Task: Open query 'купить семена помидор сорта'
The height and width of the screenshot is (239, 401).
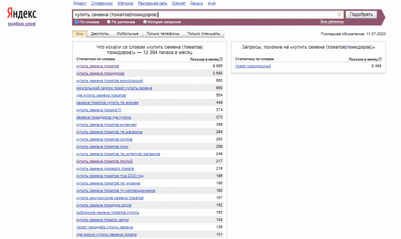Action: click(104, 205)
